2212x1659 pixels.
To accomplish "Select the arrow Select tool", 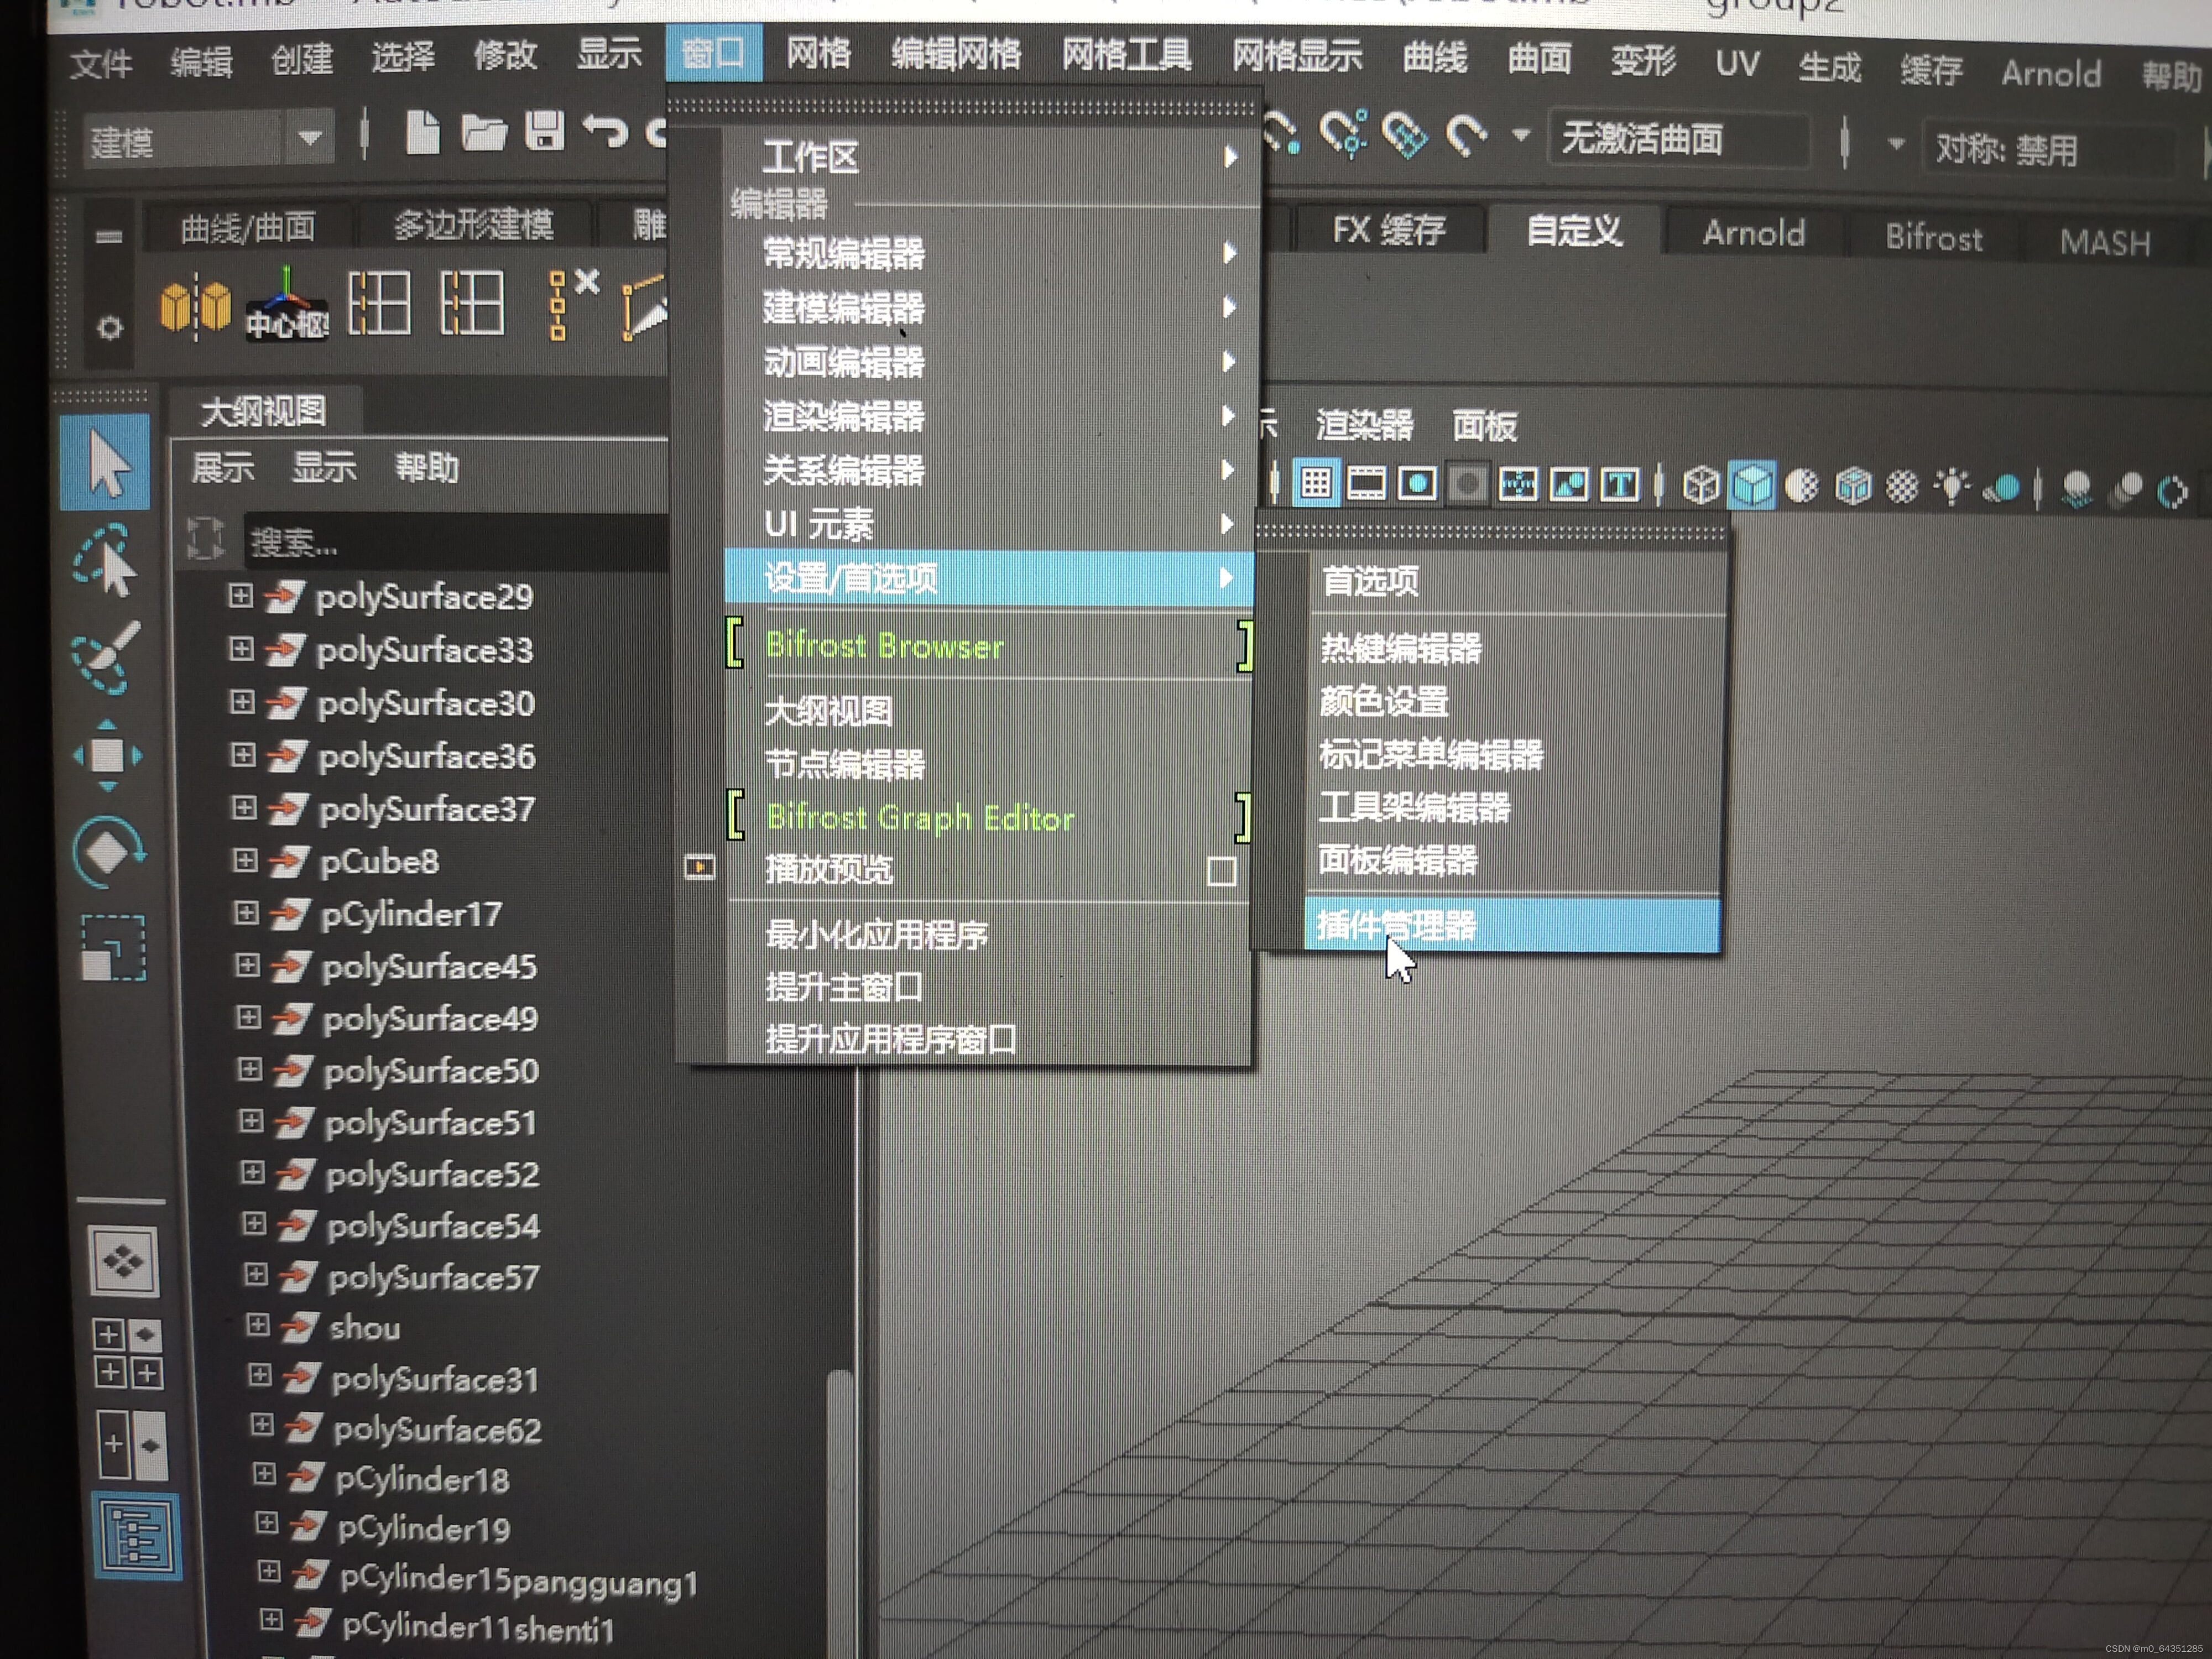I will (106, 463).
